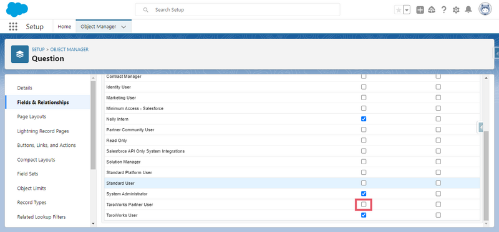
Task: Click the sidebar scrollbar up arrow
Action: tap(93, 78)
